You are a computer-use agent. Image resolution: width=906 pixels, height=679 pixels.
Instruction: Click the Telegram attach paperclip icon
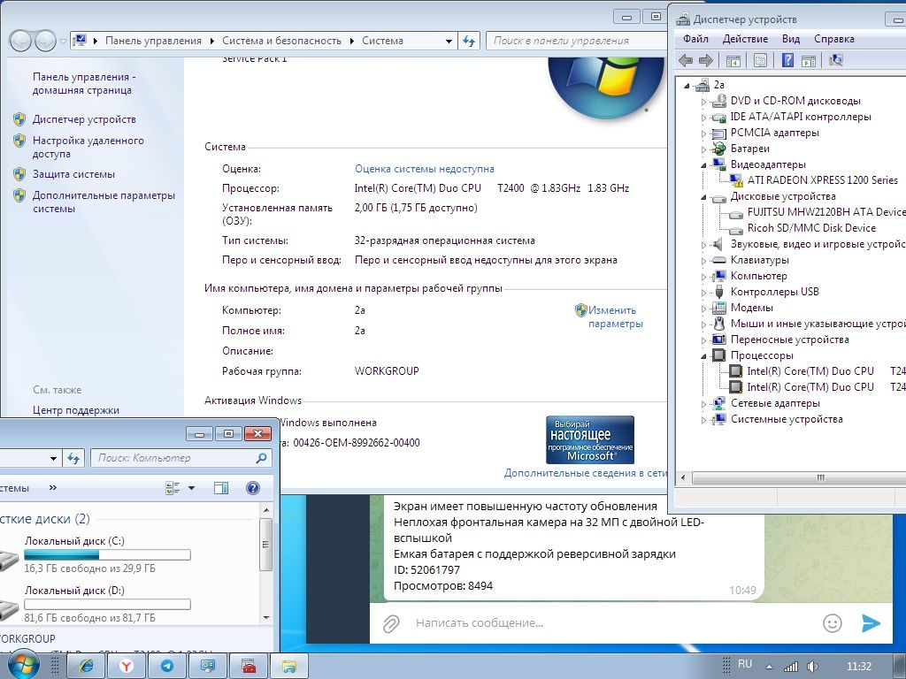[391, 623]
